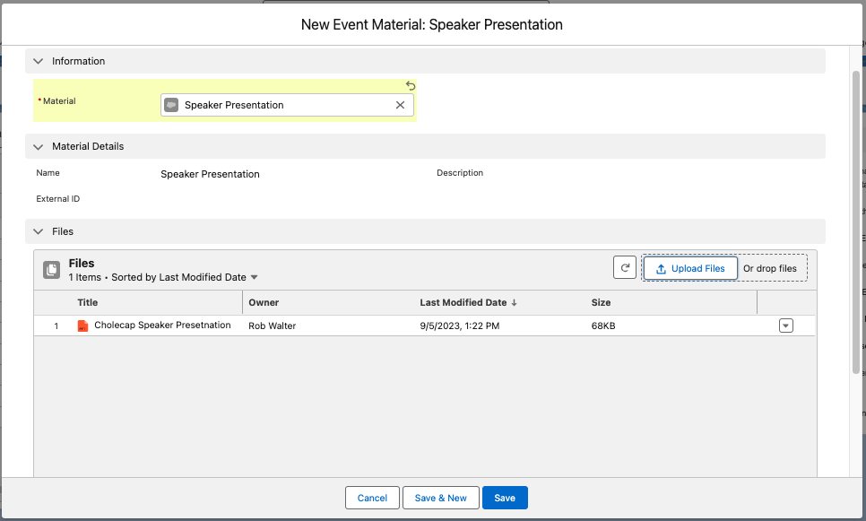Collapse the Information section
Viewport: 866px width, 521px height.
point(38,61)
